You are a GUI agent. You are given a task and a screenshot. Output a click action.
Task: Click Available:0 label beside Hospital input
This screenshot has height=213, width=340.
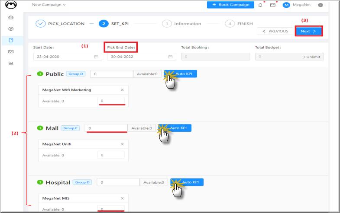point(154,182)
